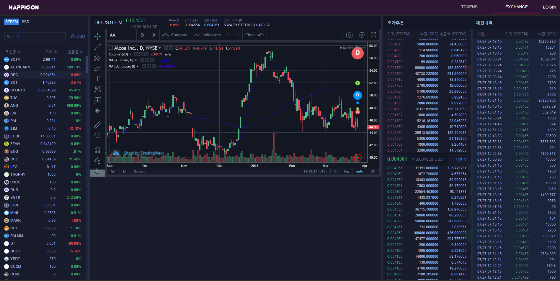Take a chart snapshot with camera icon
This screenshot has width=560, height=281.
point(349,35)
